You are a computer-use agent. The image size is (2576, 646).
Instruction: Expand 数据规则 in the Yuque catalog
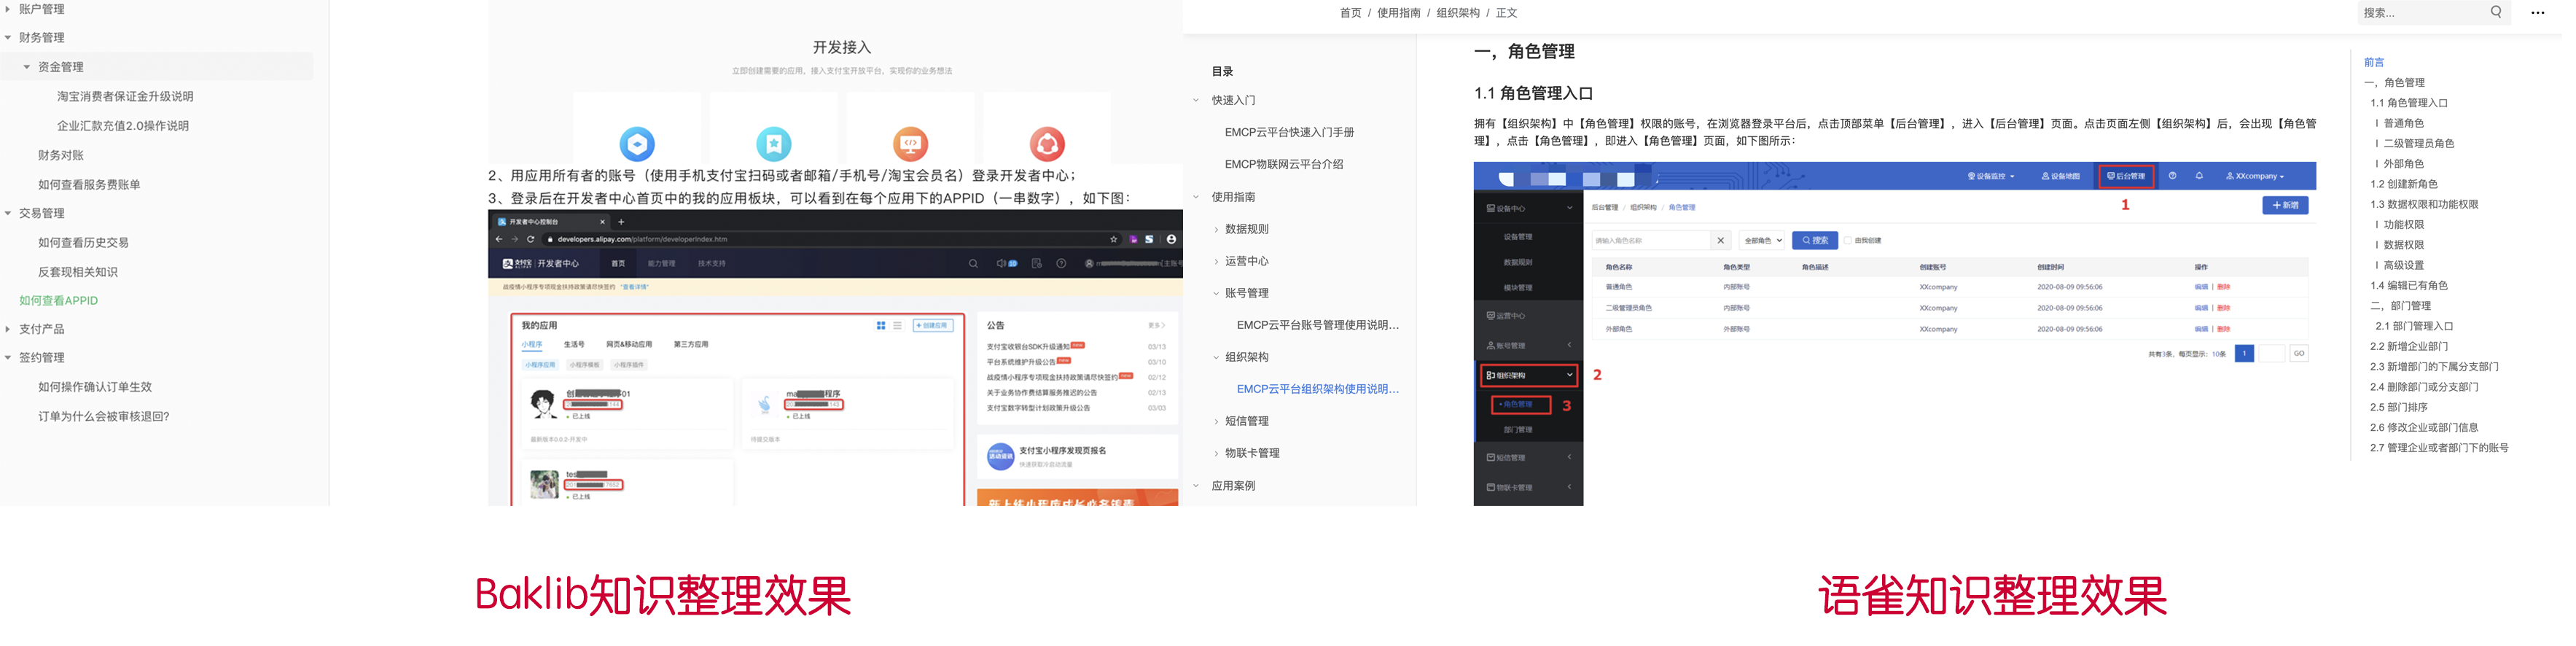pyautogui.click(x=1216, y=230)
